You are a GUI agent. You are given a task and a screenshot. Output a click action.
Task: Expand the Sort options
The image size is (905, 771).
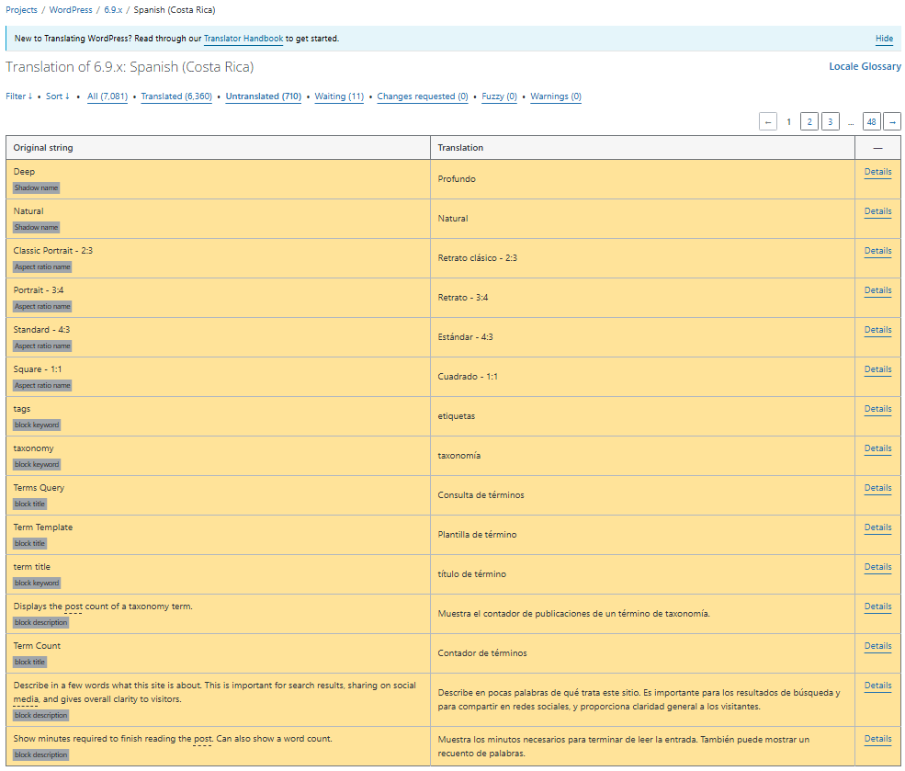58,96
